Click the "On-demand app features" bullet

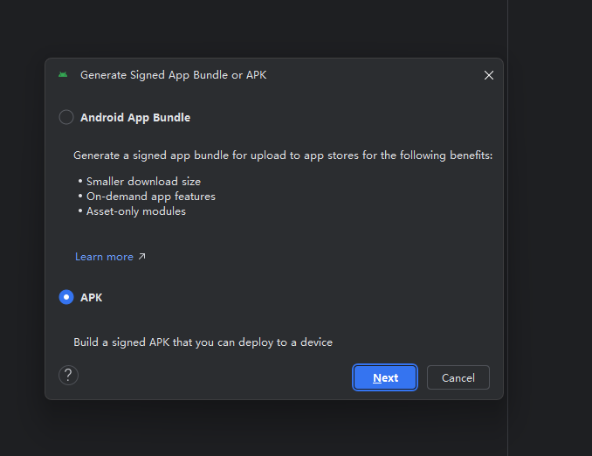coord(150,197)
